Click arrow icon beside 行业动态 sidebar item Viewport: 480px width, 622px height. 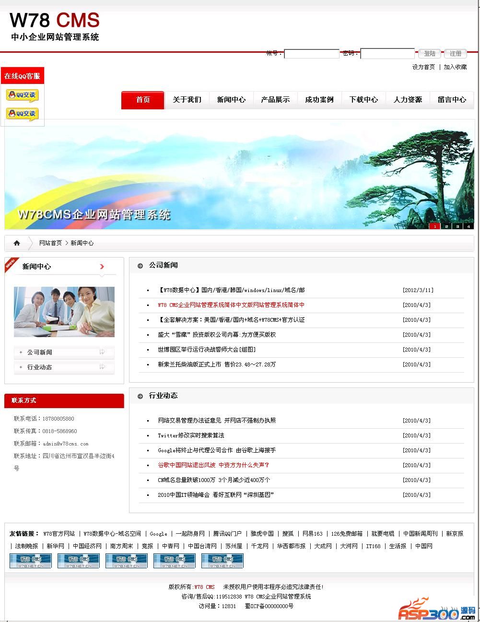pos(102,367)
